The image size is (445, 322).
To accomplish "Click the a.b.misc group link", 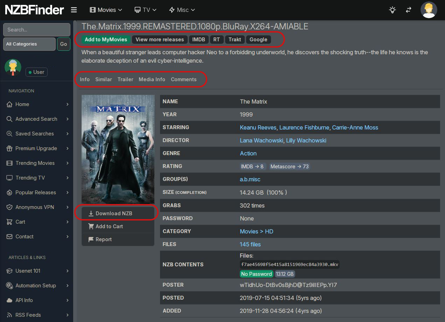I will pyautogui.click(x=250, y=179).
